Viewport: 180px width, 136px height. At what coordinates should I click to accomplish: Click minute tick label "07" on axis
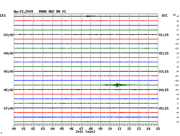coord(81,129)
